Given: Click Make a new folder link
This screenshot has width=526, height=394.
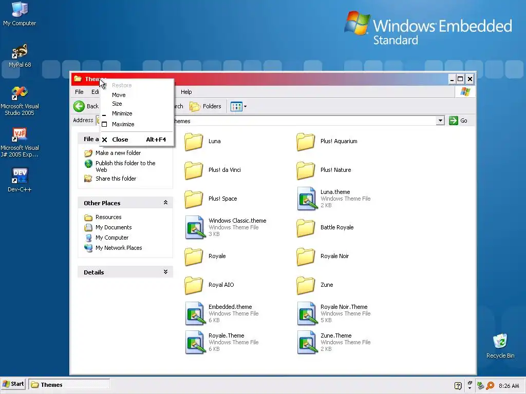Looking at the screenshot, I should click(118, 153).
